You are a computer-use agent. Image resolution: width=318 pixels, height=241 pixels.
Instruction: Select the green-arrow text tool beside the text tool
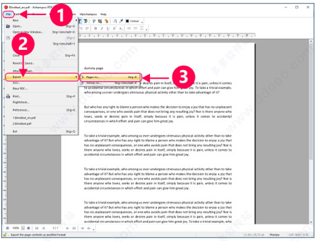coord(85,21)
